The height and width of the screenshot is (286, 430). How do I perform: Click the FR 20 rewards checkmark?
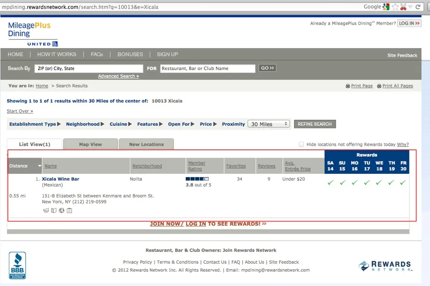(x=403, y=182)
